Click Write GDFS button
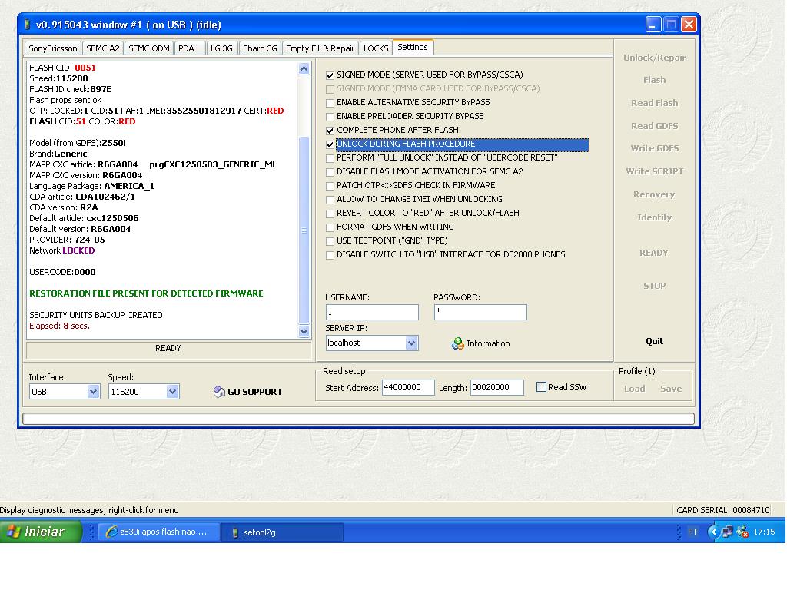 (654, 148)
